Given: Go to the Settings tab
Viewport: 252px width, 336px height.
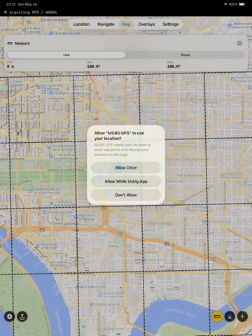Looking at the screenshot, I should pos(171,24).
